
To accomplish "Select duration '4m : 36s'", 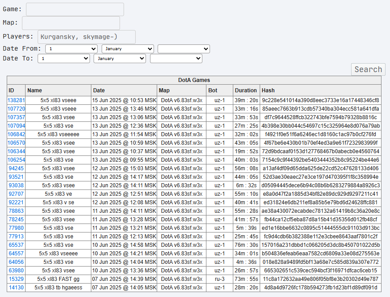I will pyautogui.click(x=246, y=262).
